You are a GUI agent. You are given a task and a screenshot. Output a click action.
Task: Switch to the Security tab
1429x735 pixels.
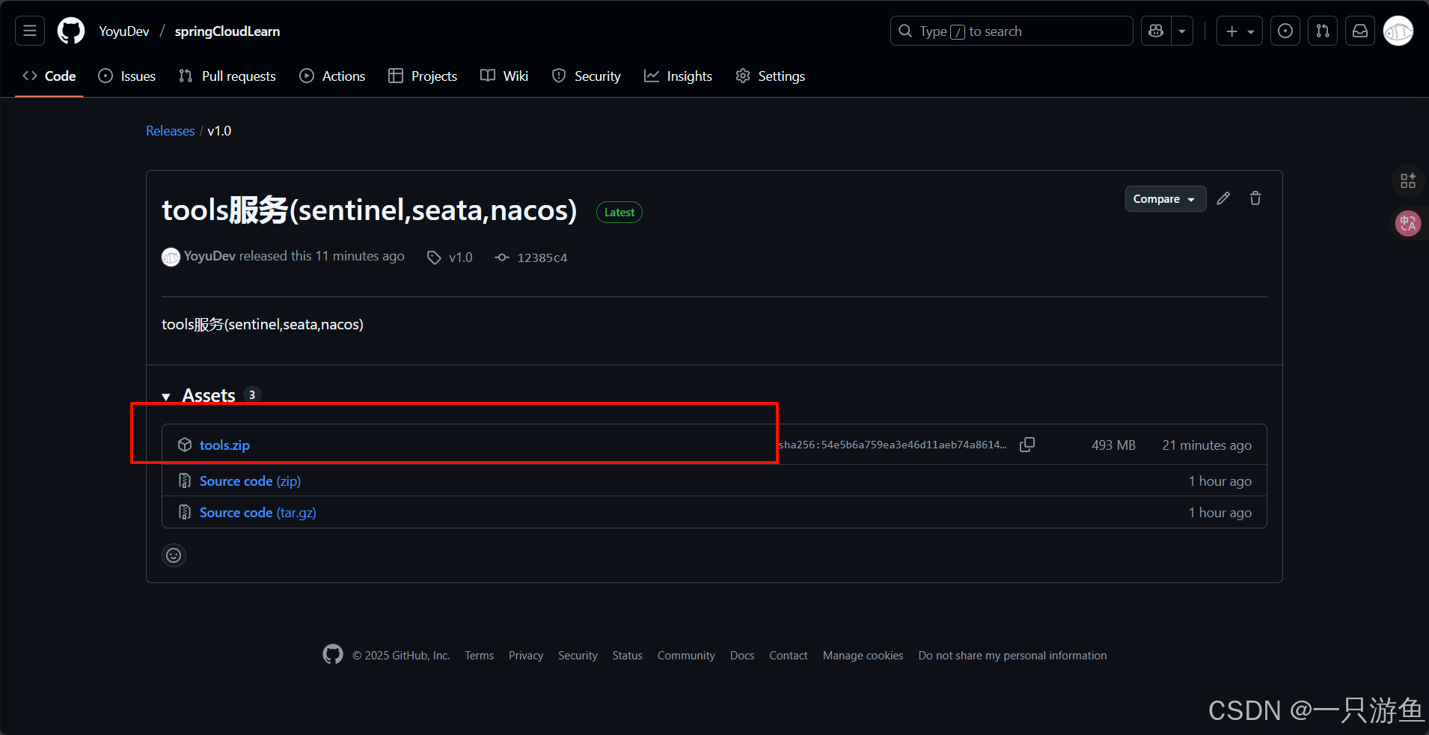coord(587,76)
